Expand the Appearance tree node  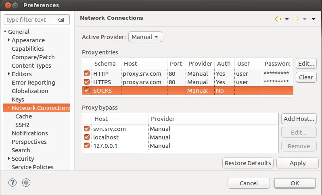(x=9, y=40)
